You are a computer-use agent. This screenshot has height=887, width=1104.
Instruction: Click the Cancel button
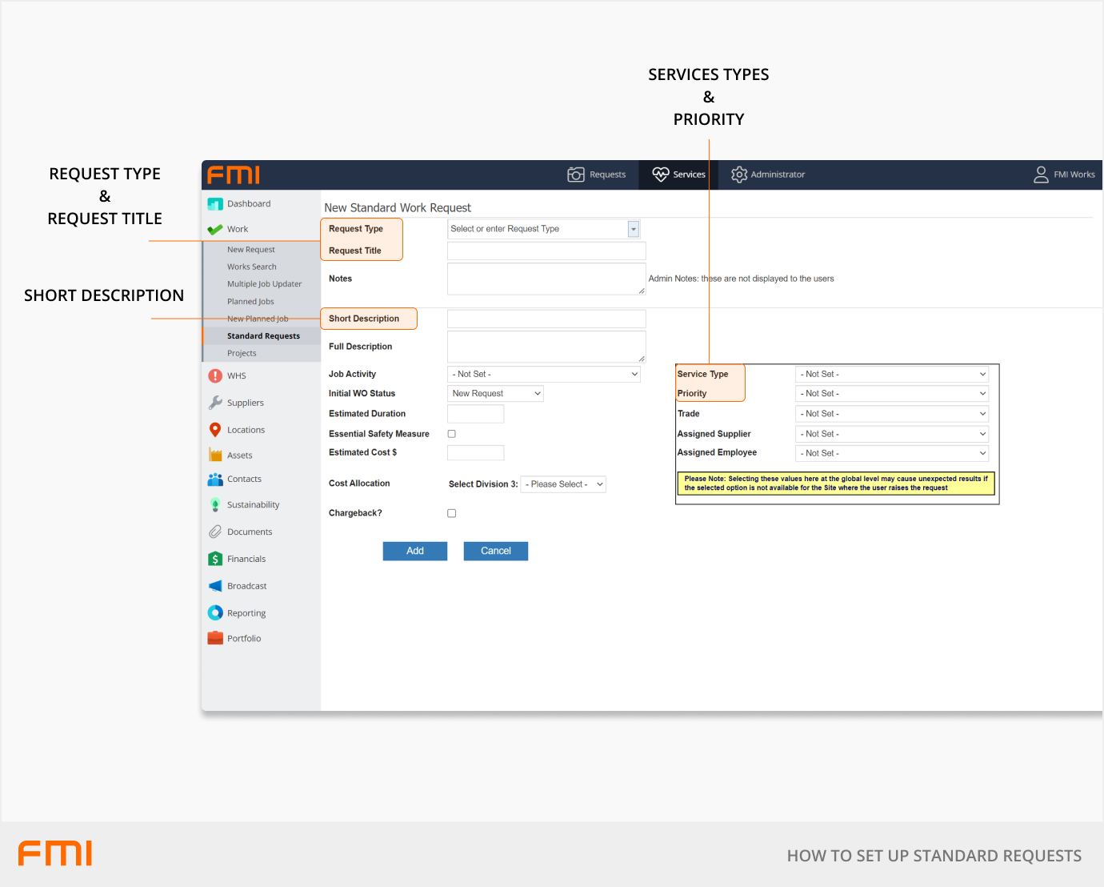click(496, 552)
